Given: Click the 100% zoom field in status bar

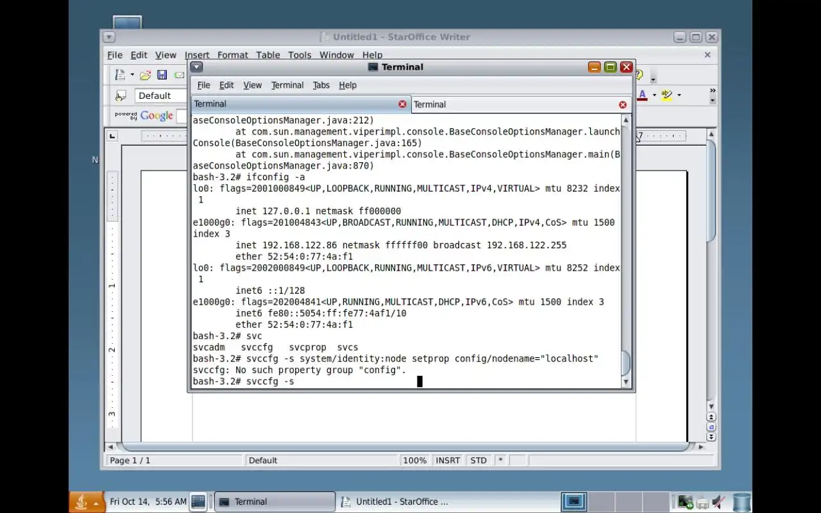Looking at the screenshot, I should (x=415, y=460).
